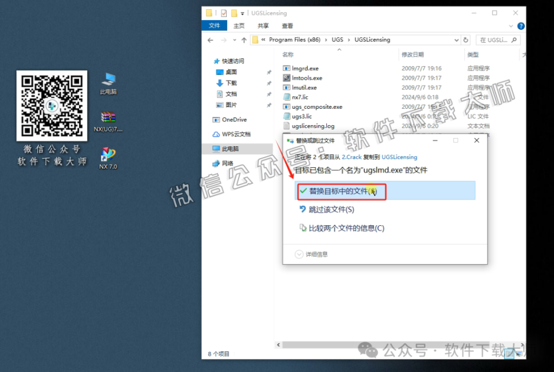Open ugslicensing.log text file
This screenshot has width=554, height=372.
pos(314,126)
